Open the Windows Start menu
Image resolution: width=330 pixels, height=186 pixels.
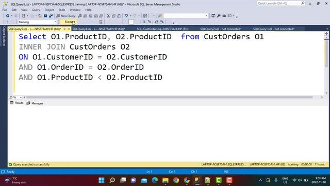tap(102, 180)
